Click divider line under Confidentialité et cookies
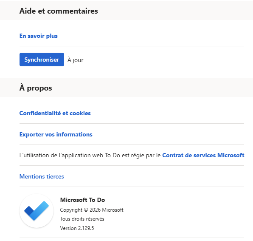 [x=132, y=123]
